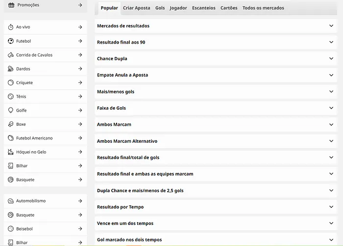Expand the Ambos Marcam market
This screenshot has width=343, height=246.
click(x=216, y=124)
